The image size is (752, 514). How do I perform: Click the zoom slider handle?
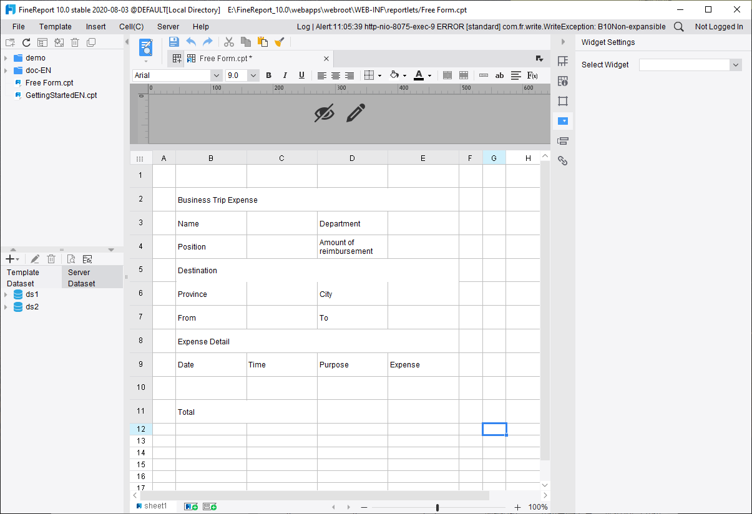pos(437,508)
